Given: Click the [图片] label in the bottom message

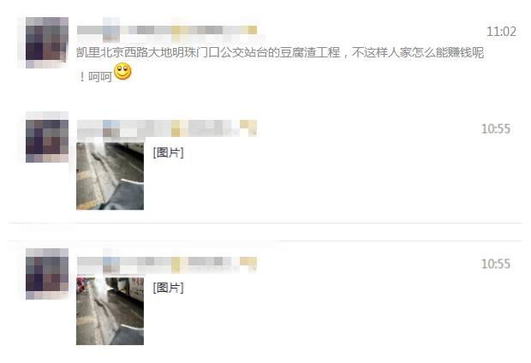Looking at the screenshot, I should [x=169, y=288].
